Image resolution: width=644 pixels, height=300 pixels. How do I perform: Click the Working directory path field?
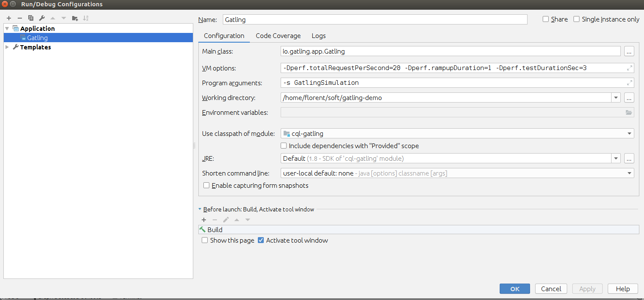coord(446,98)
